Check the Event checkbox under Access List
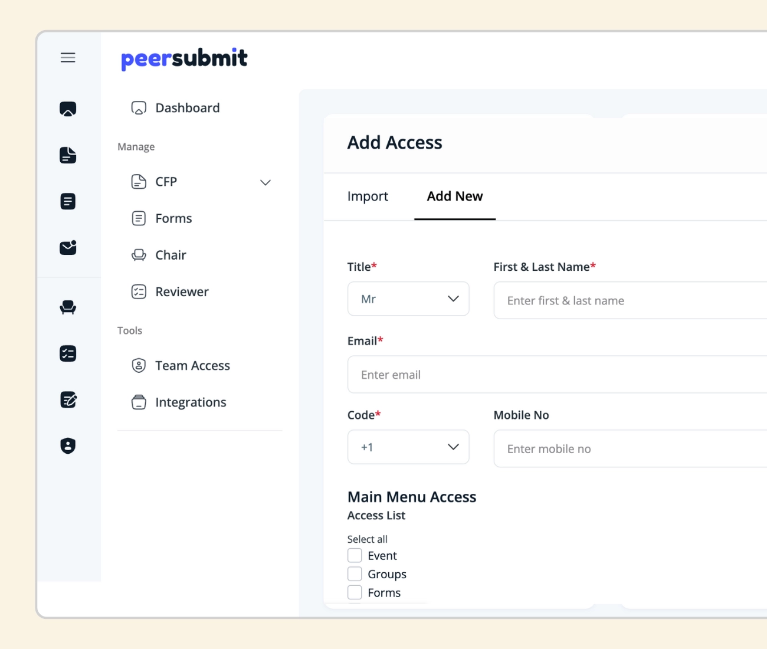767x649 pixels. click(x=355, y=555)
